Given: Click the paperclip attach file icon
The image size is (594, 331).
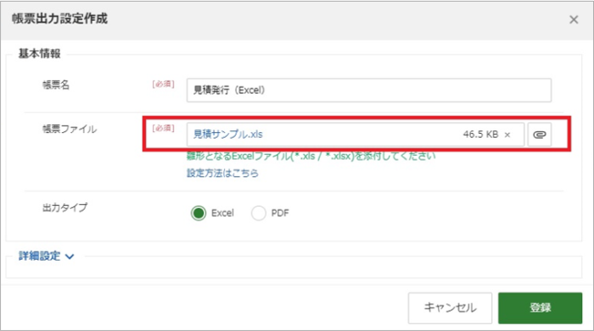Looking at the screenshot, I should (x=540, y=135).
